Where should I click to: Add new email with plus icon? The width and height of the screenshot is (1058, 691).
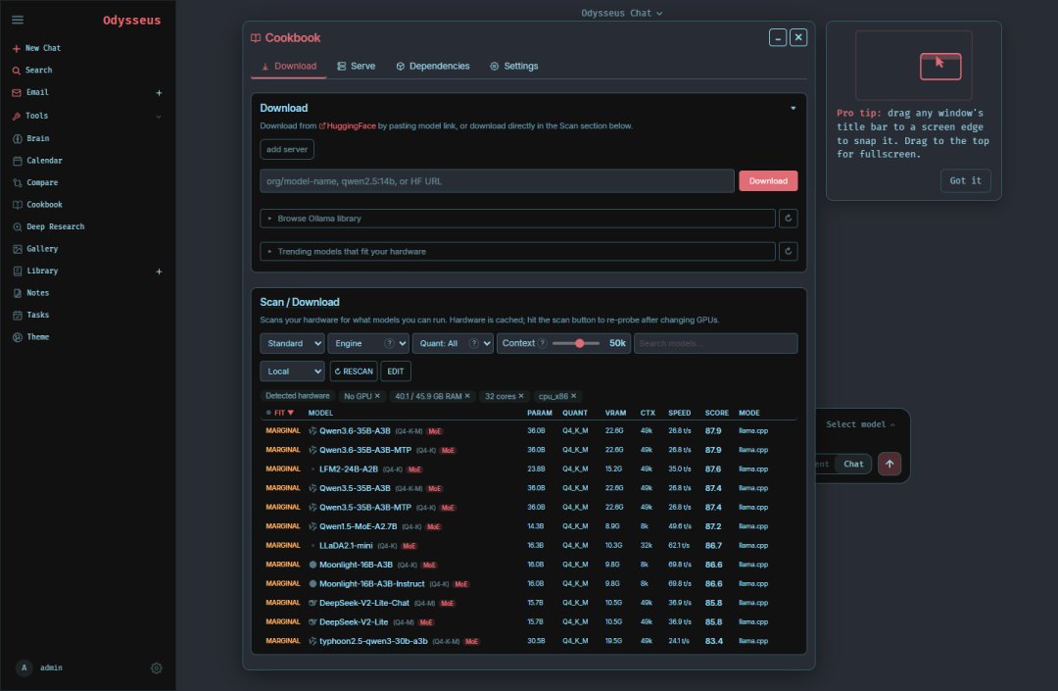(x=160, y=93)
